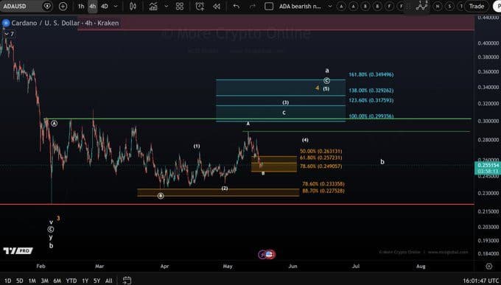Select the orange 4 wave label
Viewport: 501px width, 285px height.
pyautogui.click(x=318, y=88)
